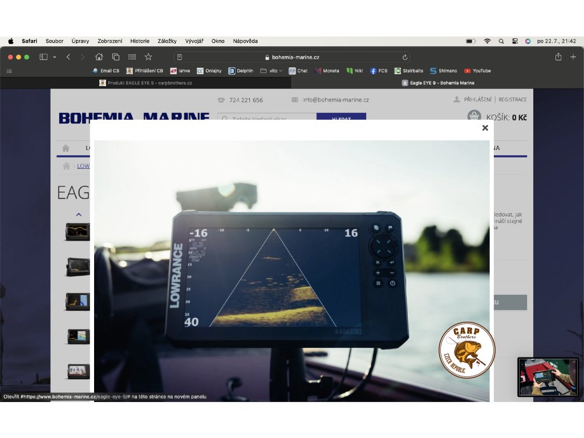Viewport: 584px width, 438px height.
Task: Add a new tab with the plus button
Action: click(573, 56)
